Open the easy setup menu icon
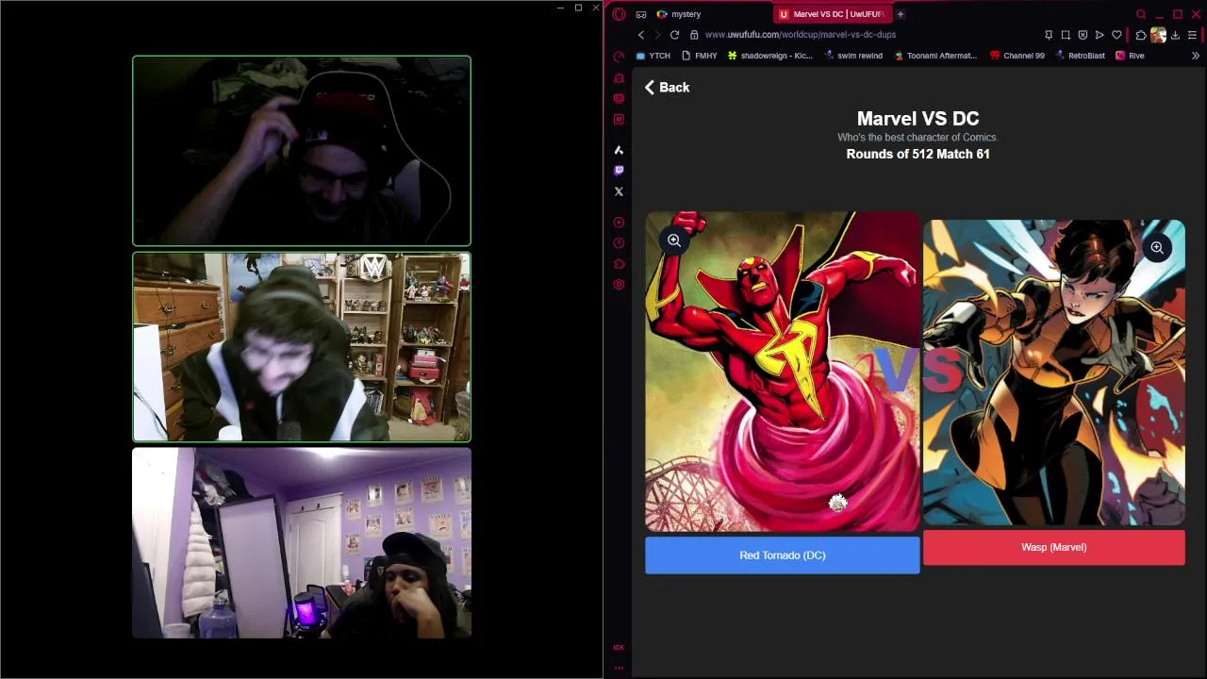The height and width of the screenshot is (679, 1207). [x=1193, y=35]
